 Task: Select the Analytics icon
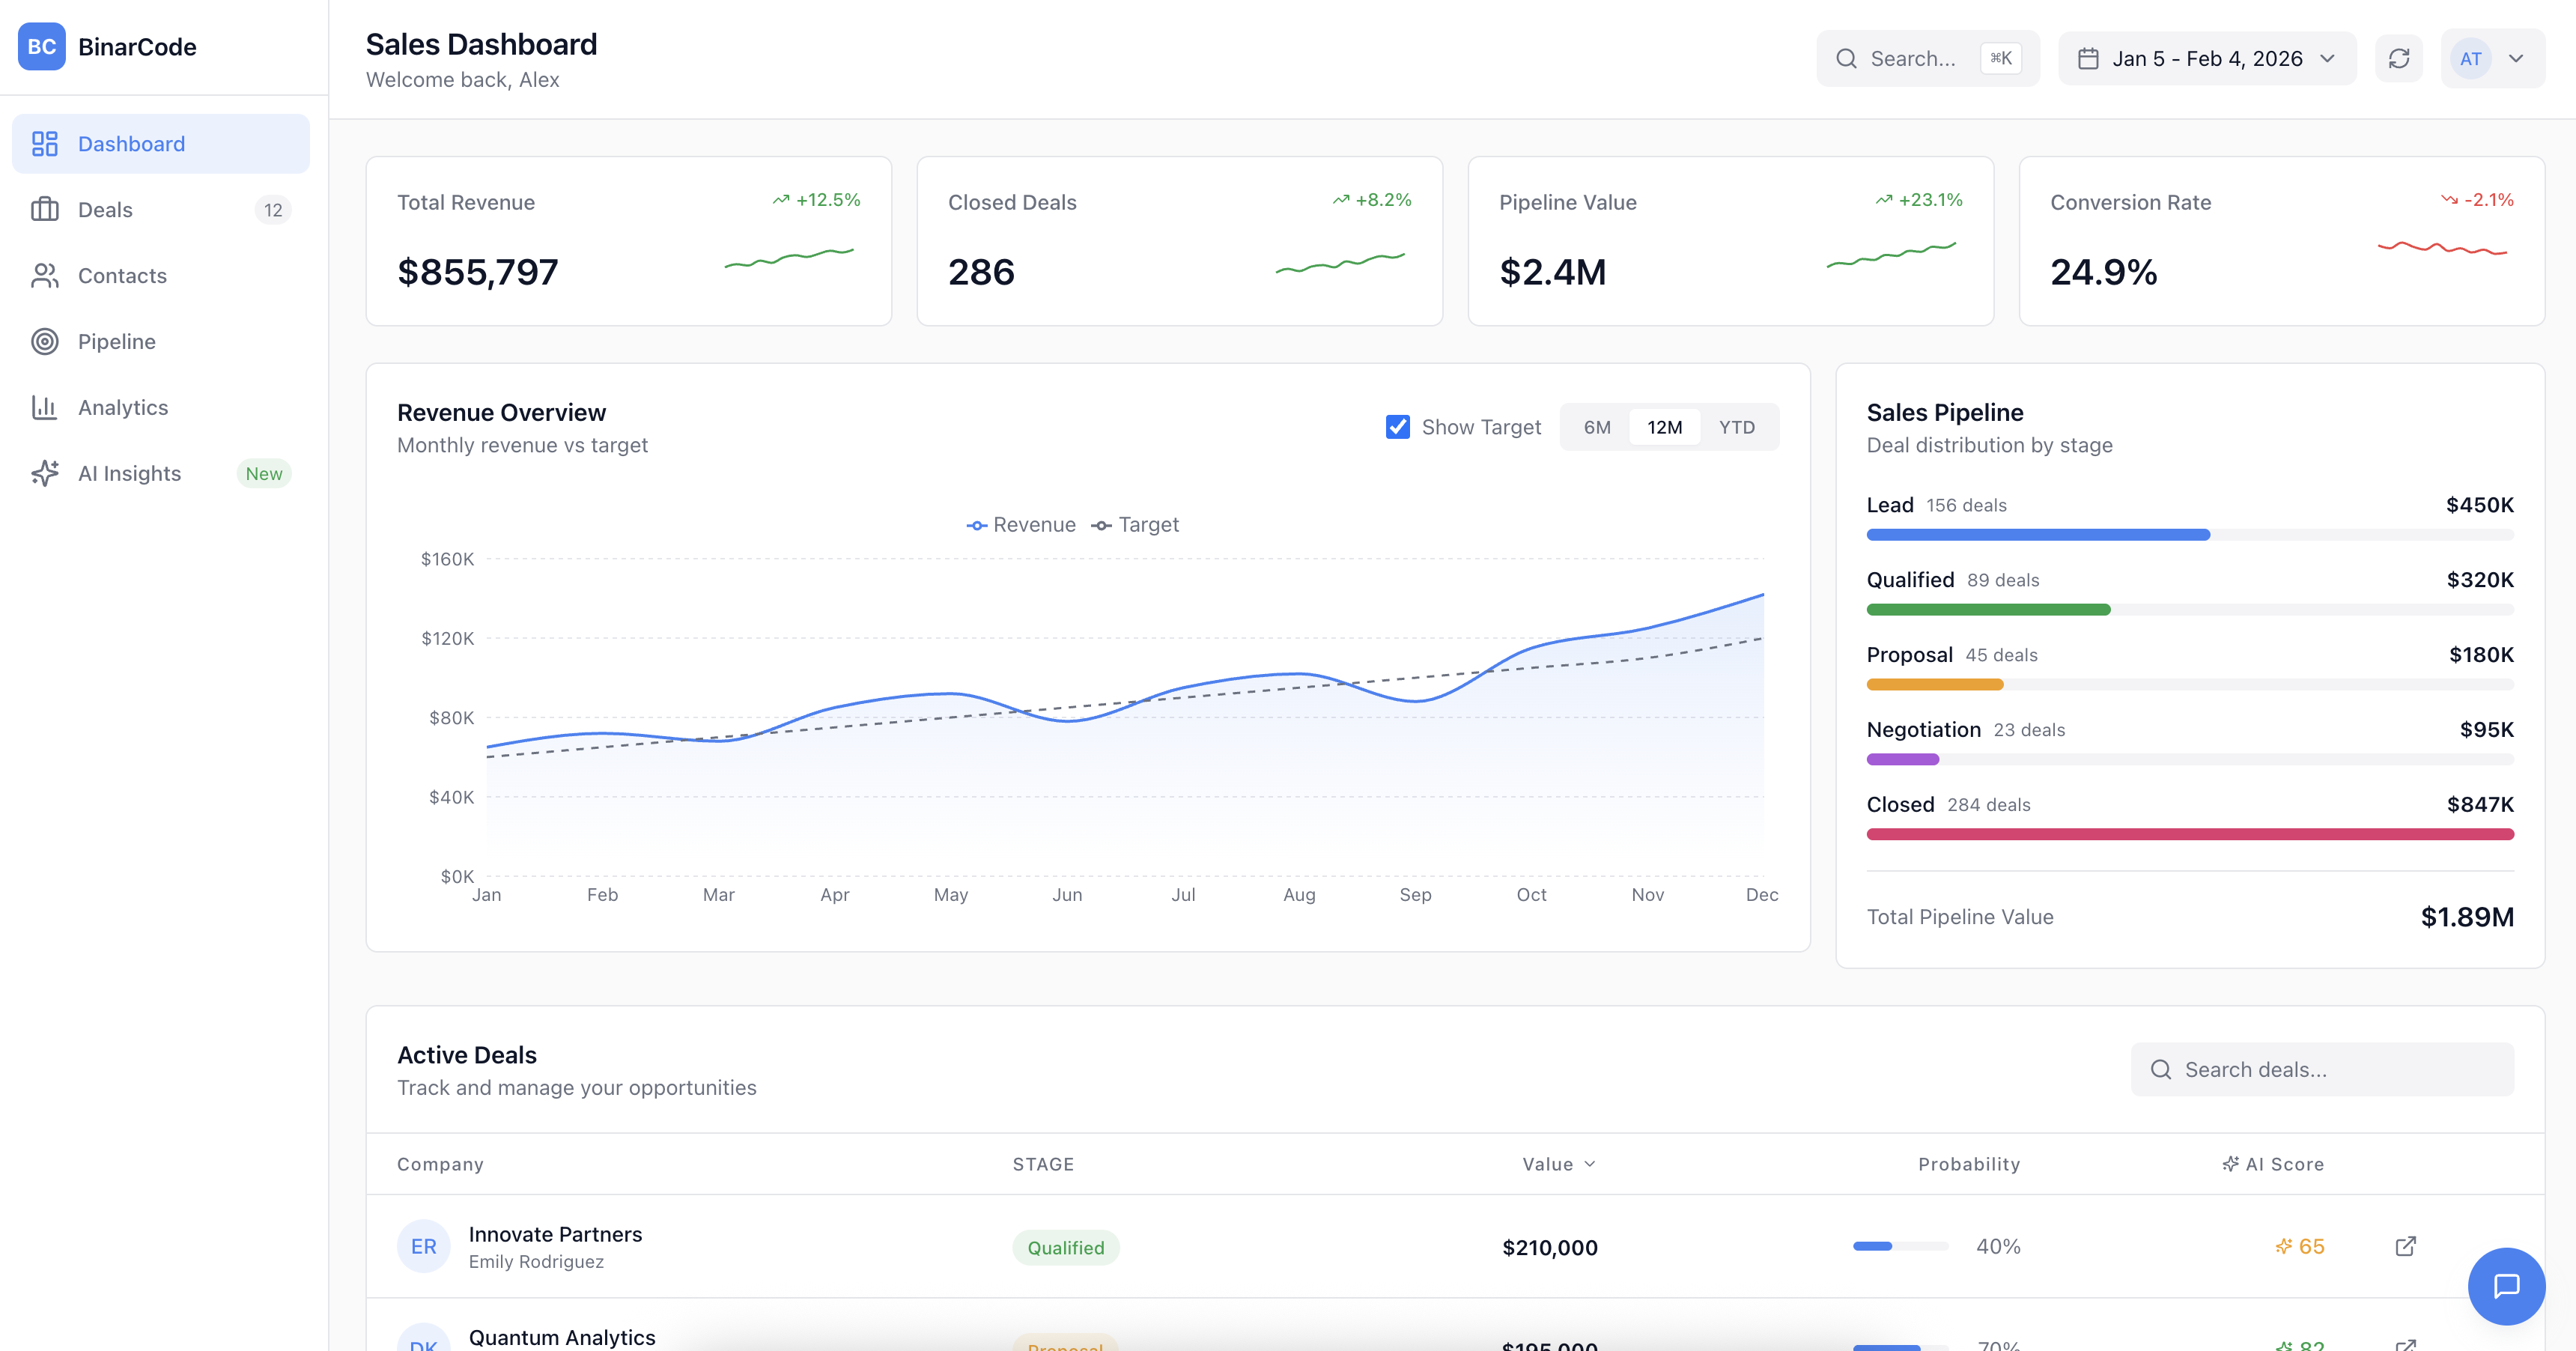(x=44, y=407)
